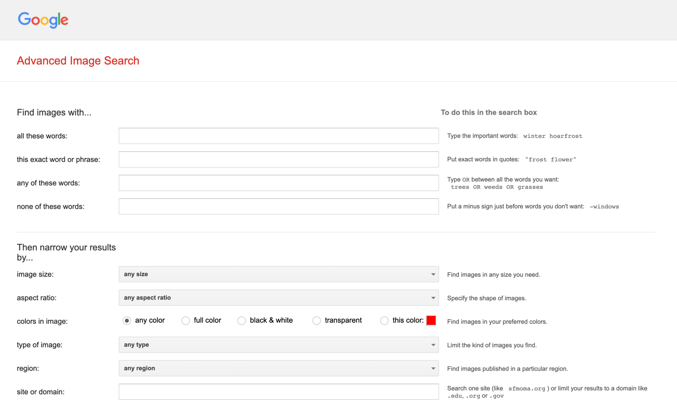The width and height of the screenshot is (677, 400).
Task: Select the 'this color' radio button
Action: (x=384, y=321)
